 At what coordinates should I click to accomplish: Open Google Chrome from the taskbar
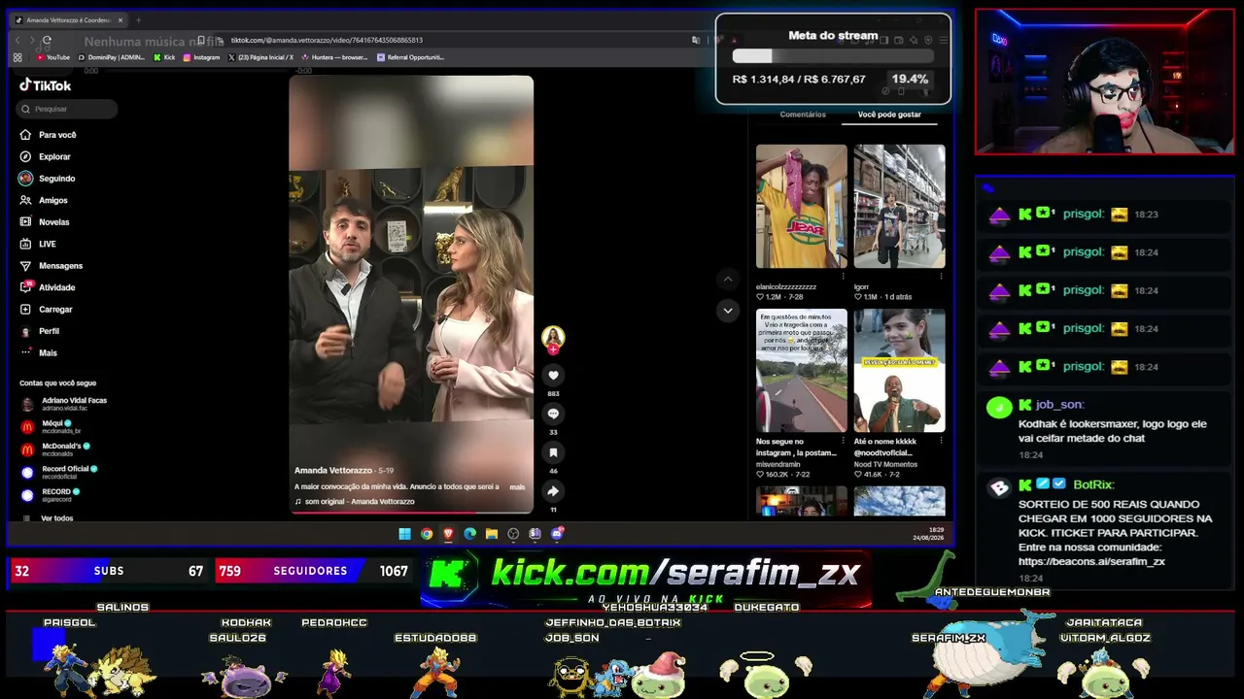coord(427,534)
